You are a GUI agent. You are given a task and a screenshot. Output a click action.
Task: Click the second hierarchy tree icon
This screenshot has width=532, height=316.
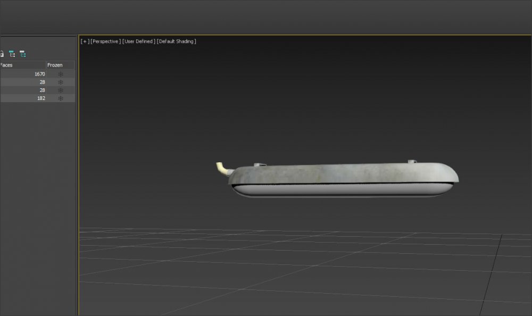pyautogui.click(x=22, y=54)
